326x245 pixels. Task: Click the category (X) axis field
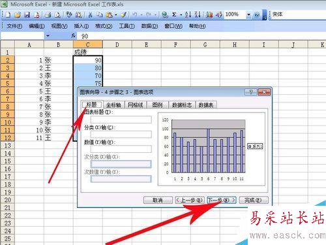(121, 135)
